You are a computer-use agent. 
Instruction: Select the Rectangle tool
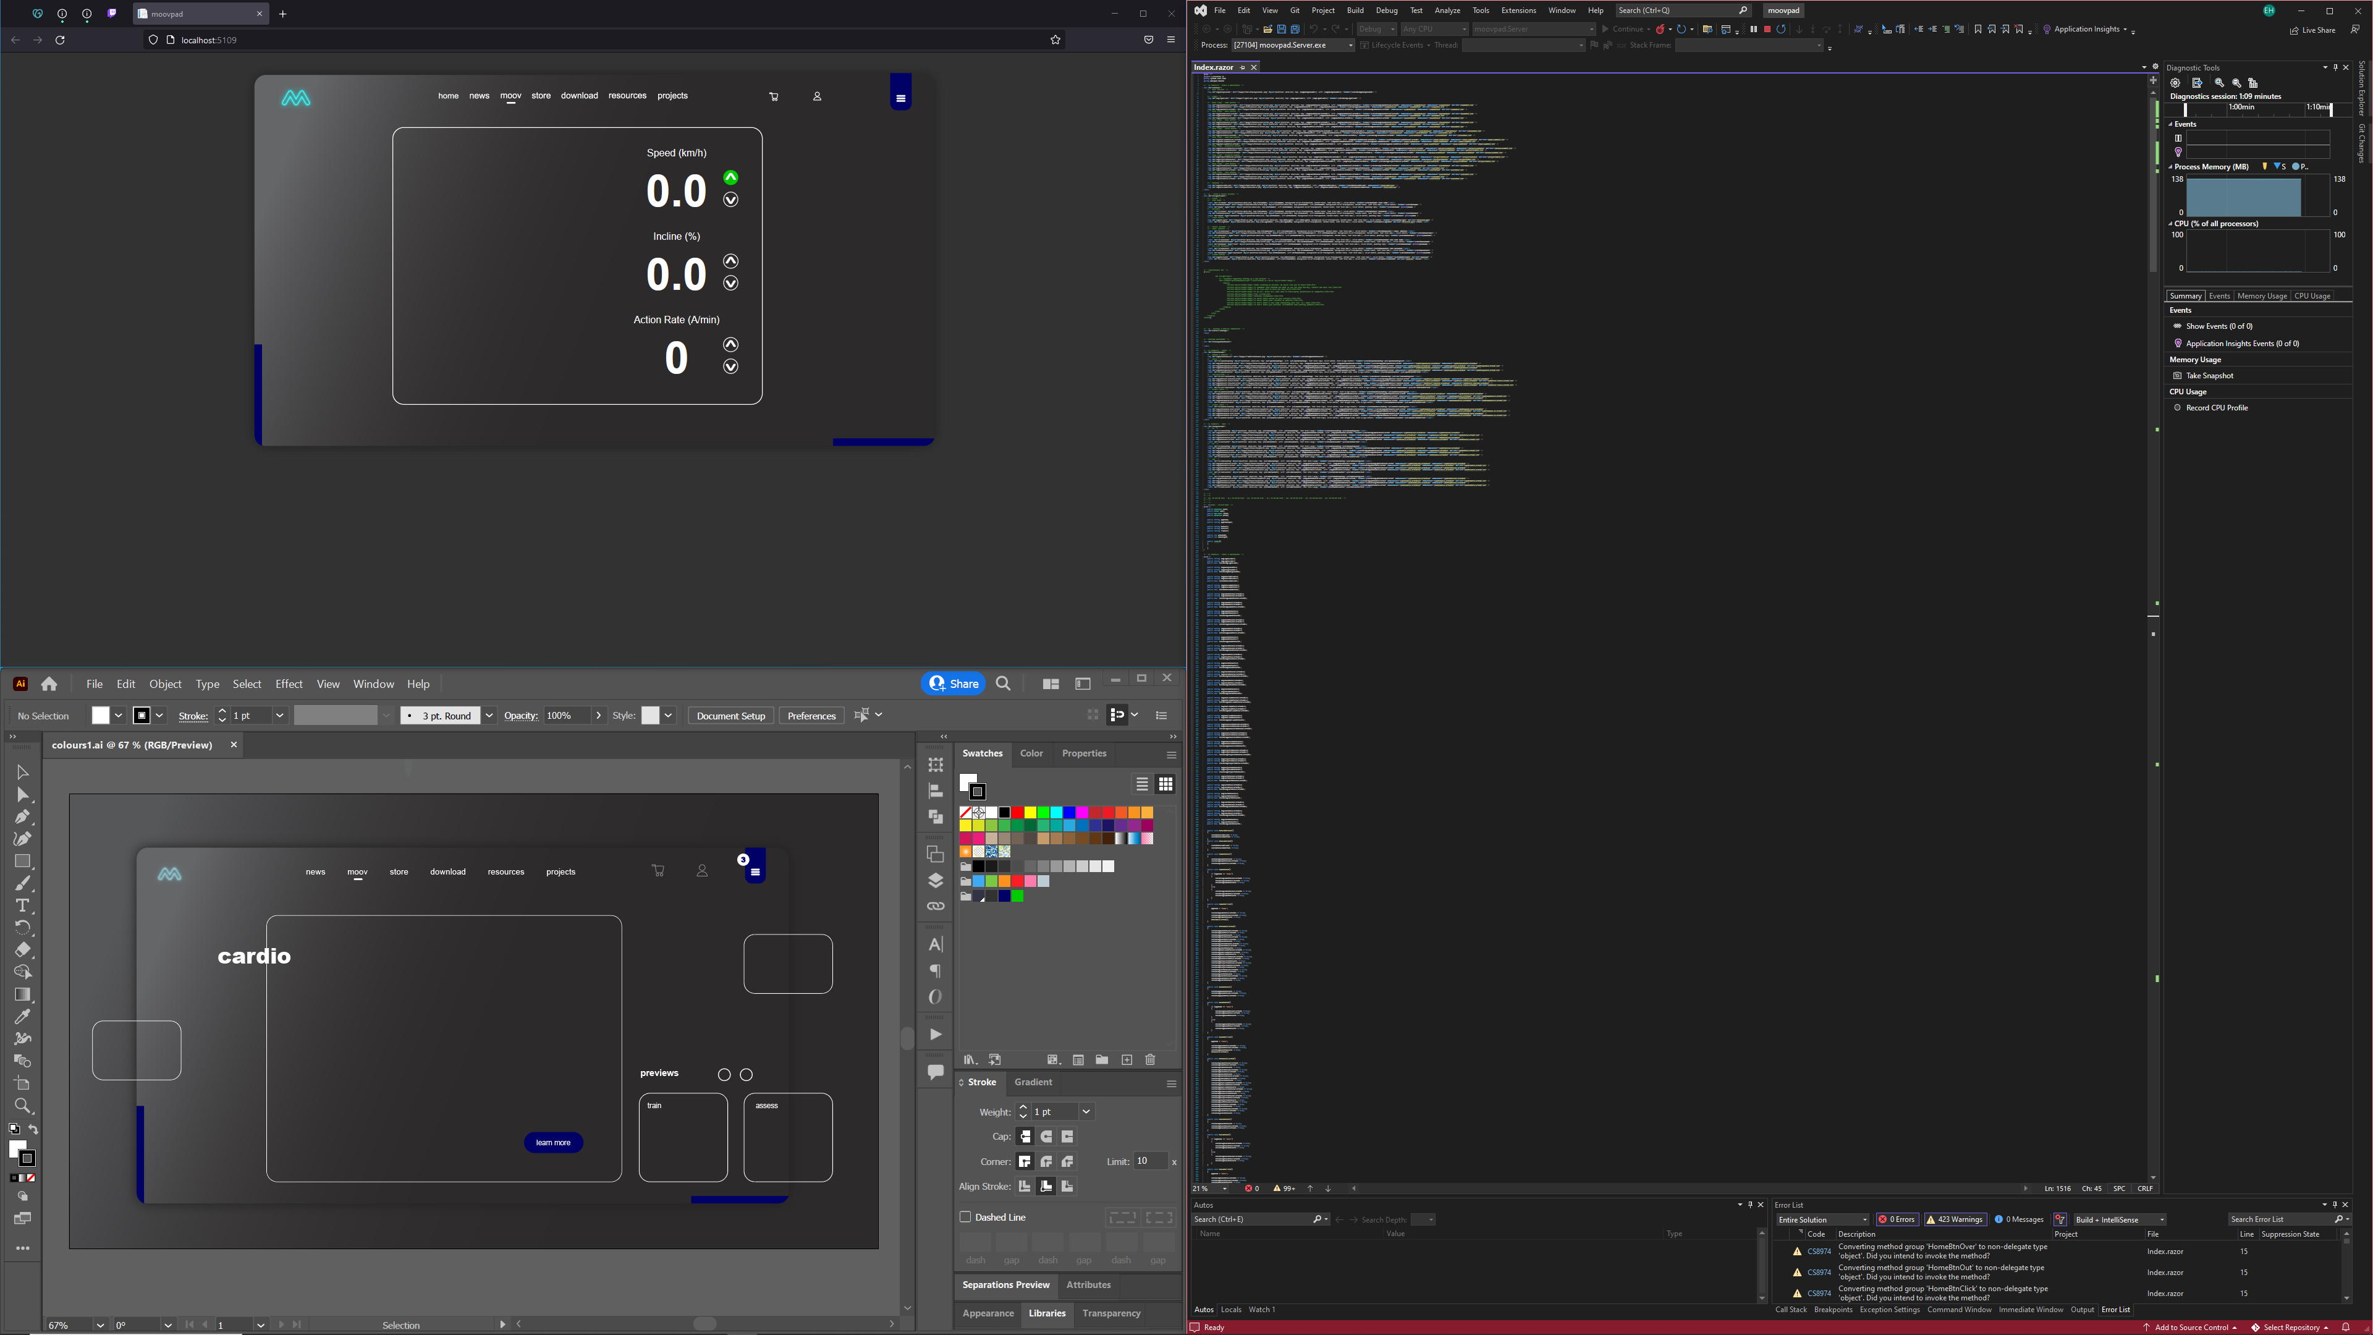click(x=23, y=862)
